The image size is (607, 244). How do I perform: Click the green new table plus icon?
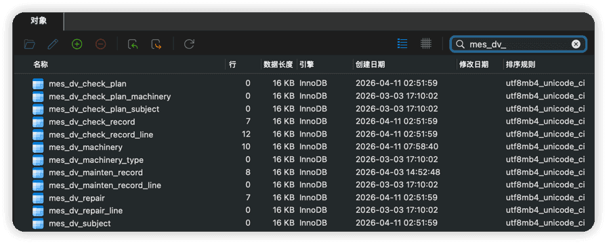77,45
